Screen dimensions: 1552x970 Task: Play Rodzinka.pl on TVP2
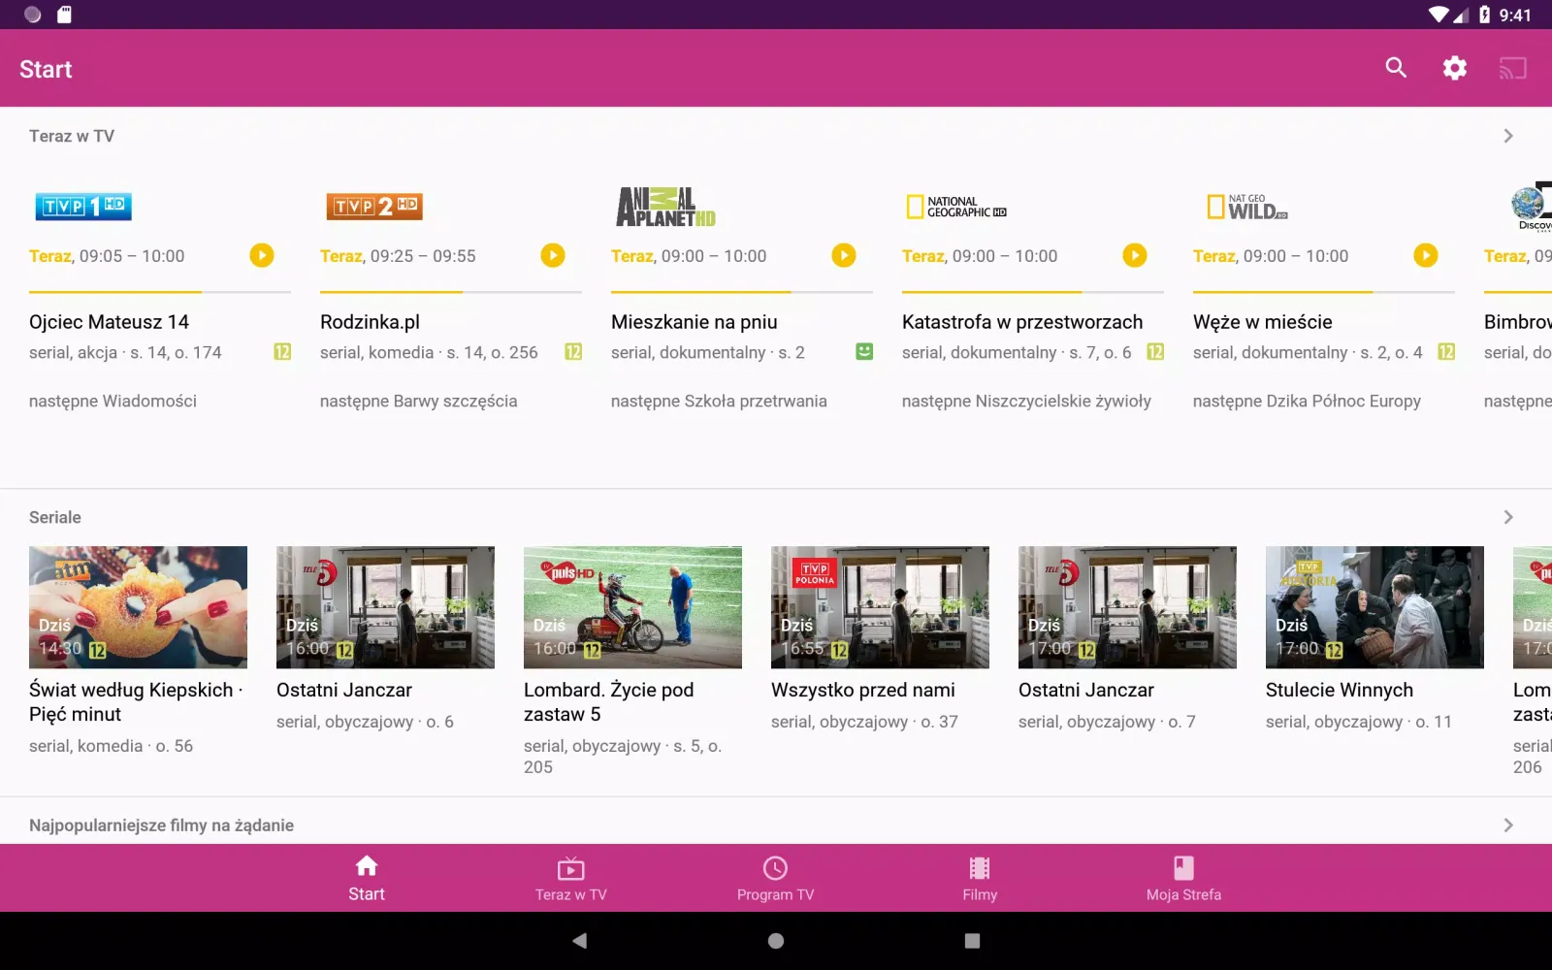point(553,255)
